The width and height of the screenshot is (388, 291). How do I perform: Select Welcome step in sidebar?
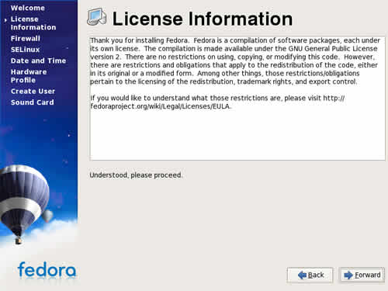click(x=28, y=8)
